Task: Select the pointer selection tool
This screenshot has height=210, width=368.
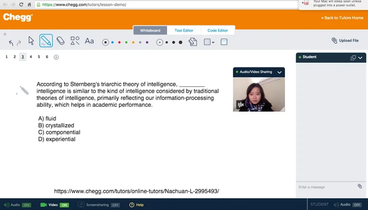Action: click(31, 41)
